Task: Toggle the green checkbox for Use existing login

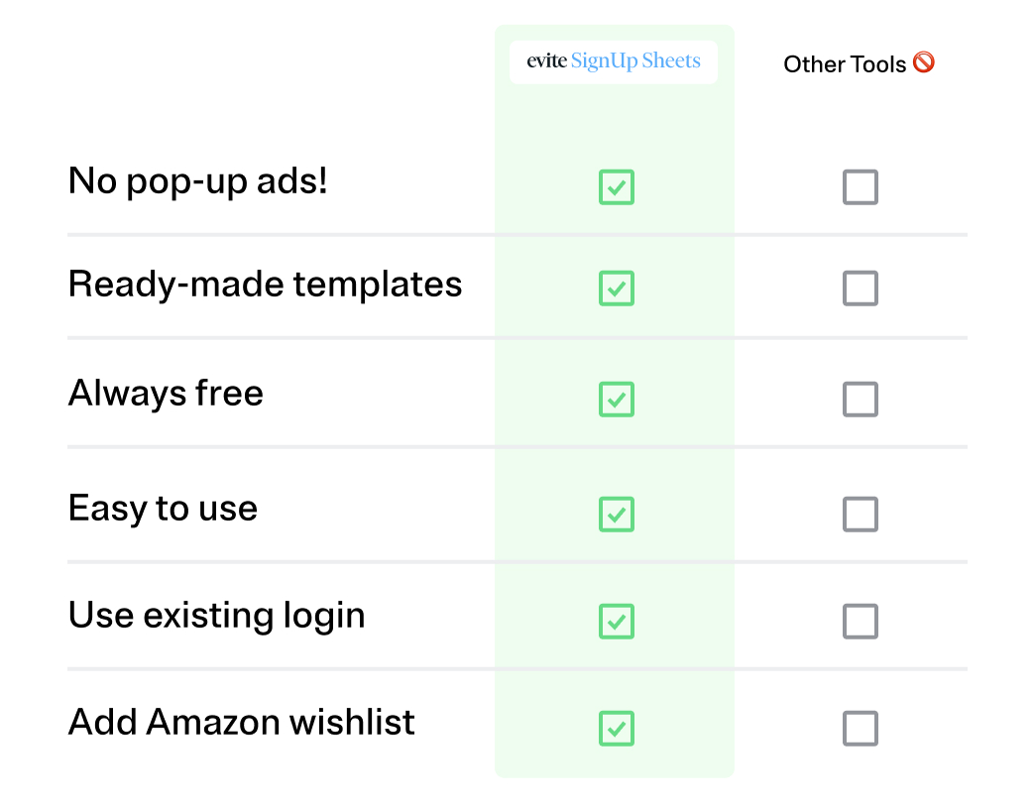Action: coord(617,622)
